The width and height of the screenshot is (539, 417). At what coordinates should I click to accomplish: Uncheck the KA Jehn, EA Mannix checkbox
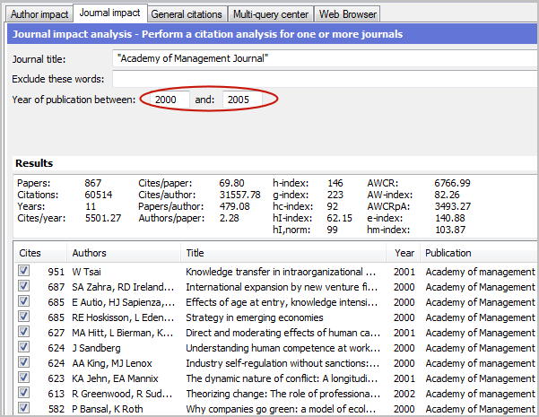23,378
